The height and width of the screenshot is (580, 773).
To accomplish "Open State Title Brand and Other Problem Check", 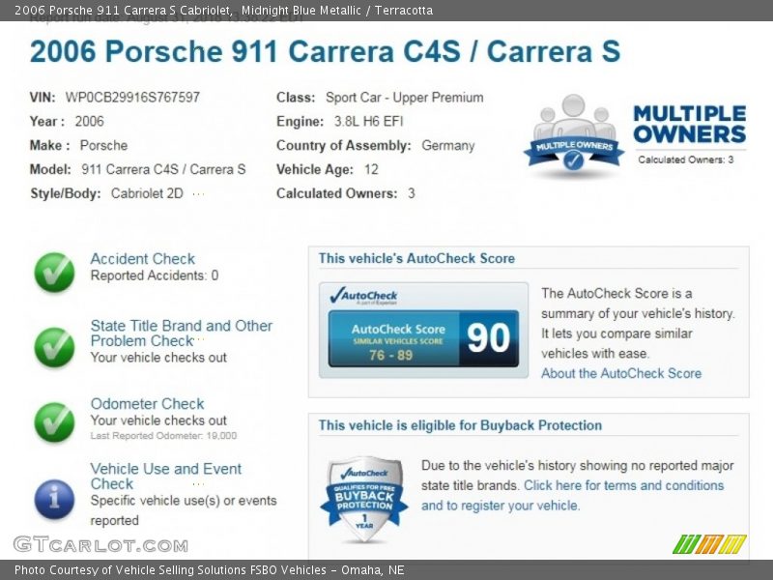I will pos(182,333).
